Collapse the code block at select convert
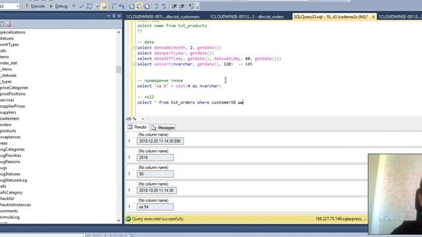 point(135,64)
